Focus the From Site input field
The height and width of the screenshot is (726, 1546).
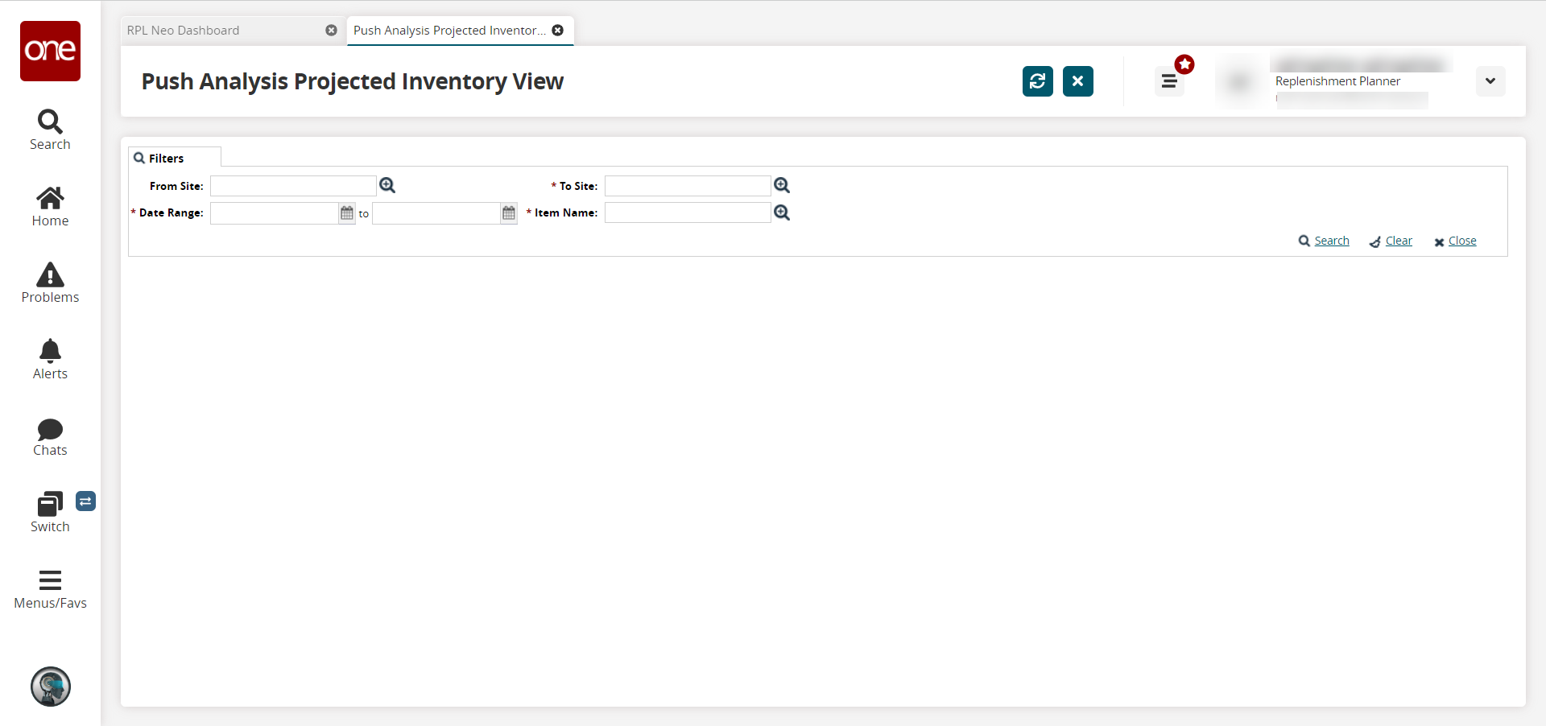[293, 186]
